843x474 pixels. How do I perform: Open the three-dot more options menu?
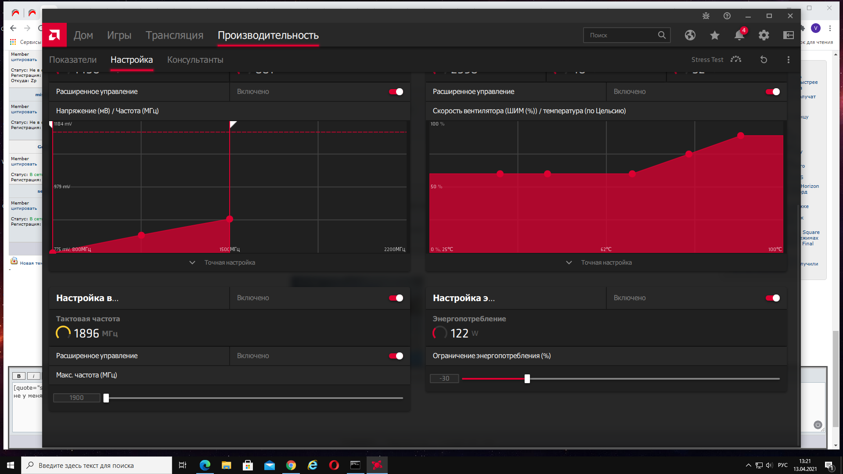click(x=788, y=60)
